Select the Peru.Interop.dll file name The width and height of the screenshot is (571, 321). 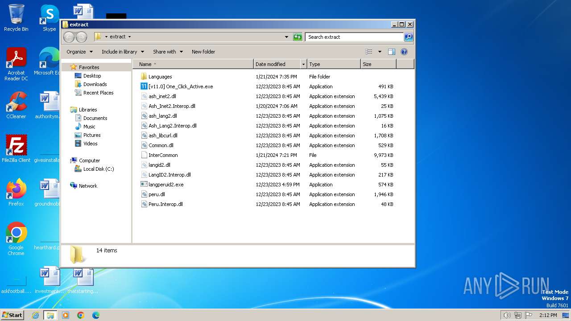coord(166,204)
